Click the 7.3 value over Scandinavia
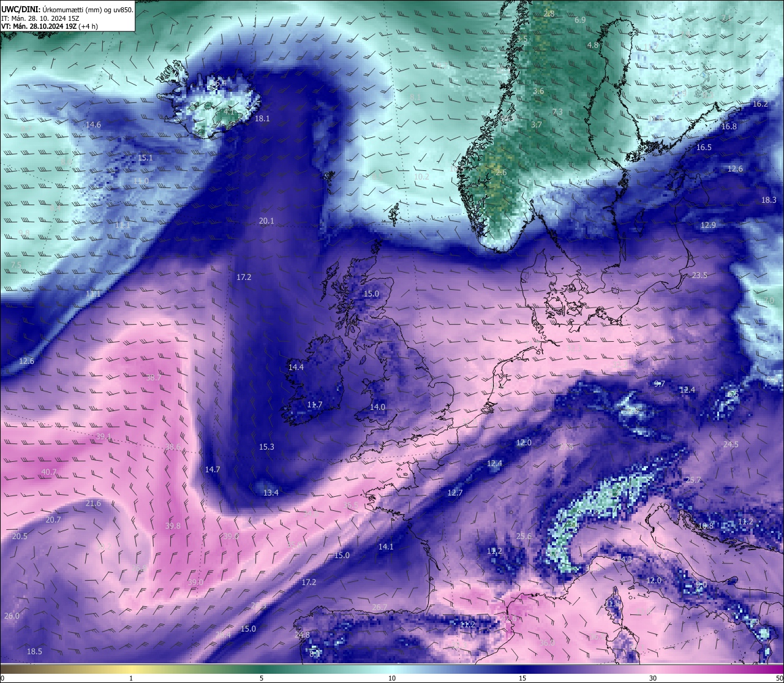This screenshot has height=683, width=784. tap(557, 111)
